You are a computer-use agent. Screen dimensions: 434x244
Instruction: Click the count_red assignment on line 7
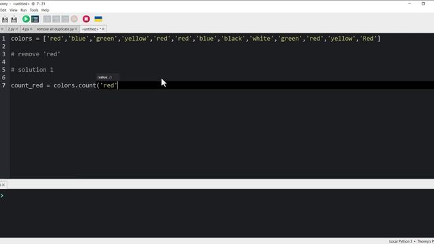tap(64, 85)
